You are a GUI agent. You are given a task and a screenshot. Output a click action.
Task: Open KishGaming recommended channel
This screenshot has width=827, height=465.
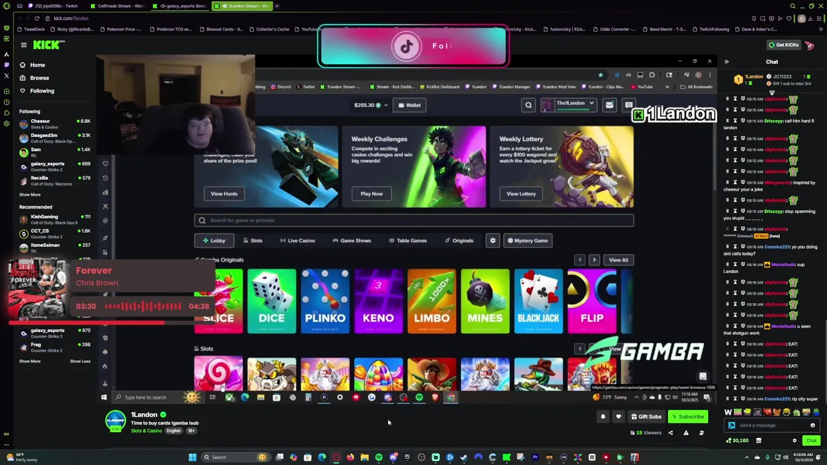(x=55, y=219)
